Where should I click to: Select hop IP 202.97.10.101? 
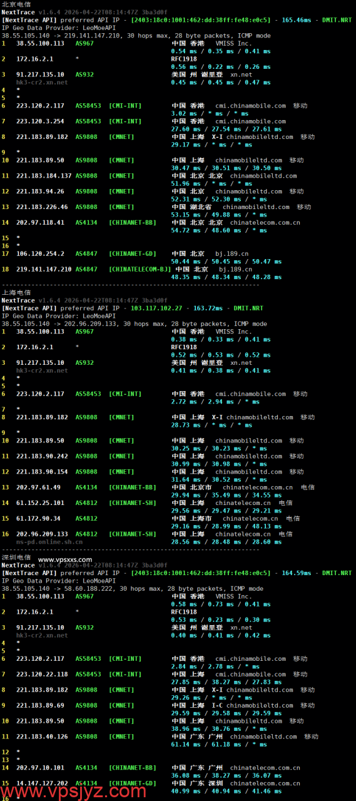tap(40, 767)
